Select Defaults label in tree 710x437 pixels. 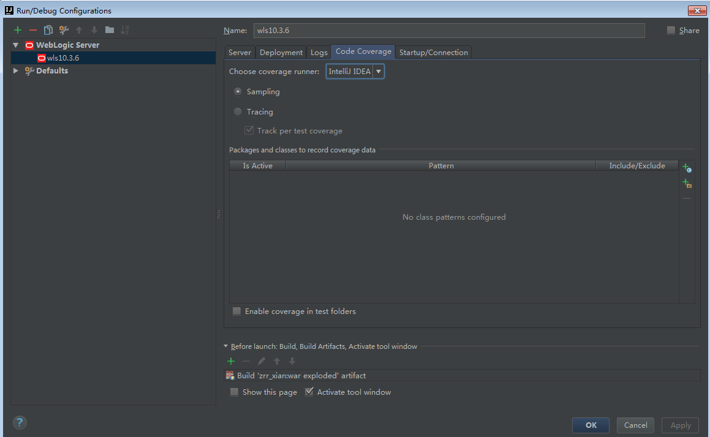pos(52,71)
